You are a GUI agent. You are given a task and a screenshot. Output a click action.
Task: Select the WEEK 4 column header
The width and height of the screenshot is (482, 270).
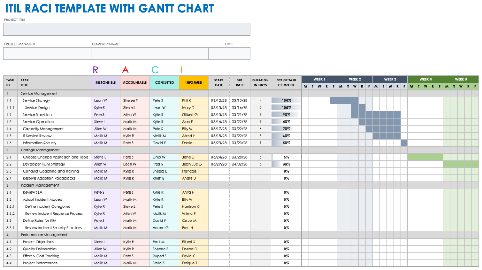[425, 79]
